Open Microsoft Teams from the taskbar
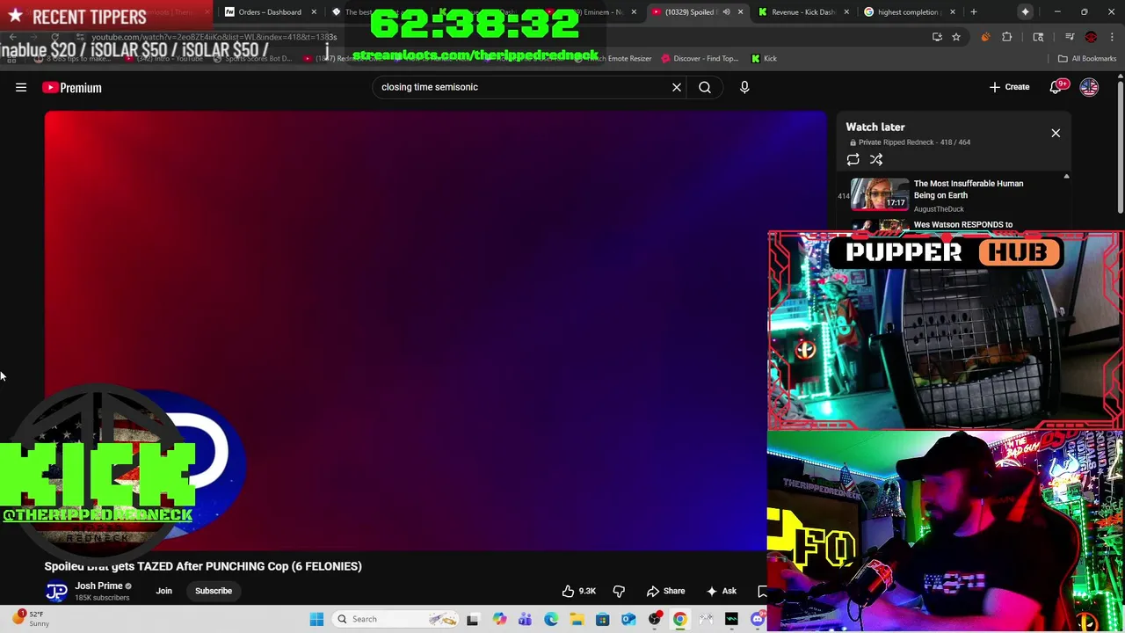Screen dimensions: 1125x633 [x=525, y=619]
